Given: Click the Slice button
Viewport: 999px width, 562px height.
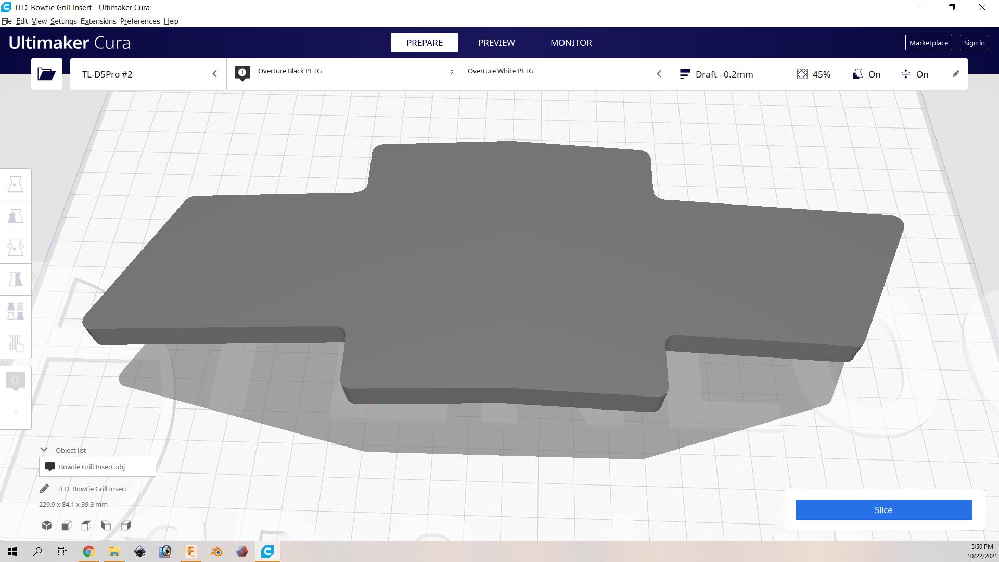Looking at the screenshot, I should 883,510.
